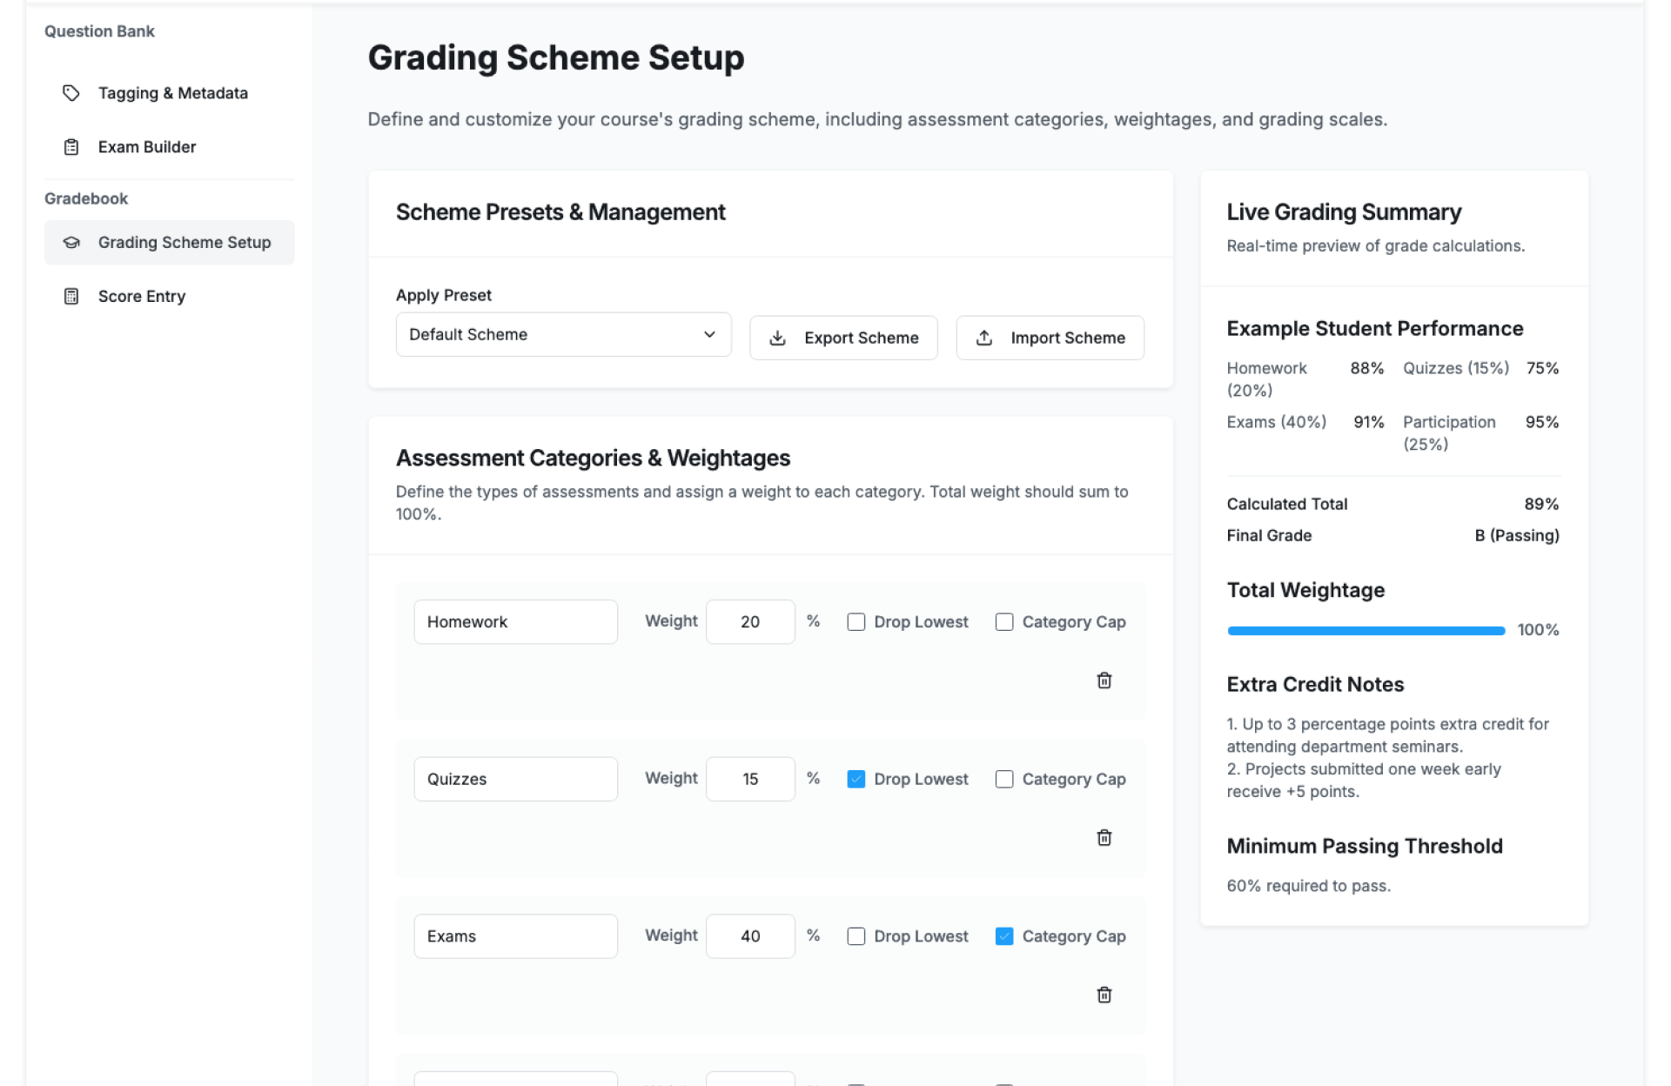
Task: Open the Apply Preset dropdown
Action: tap(562, 335)
